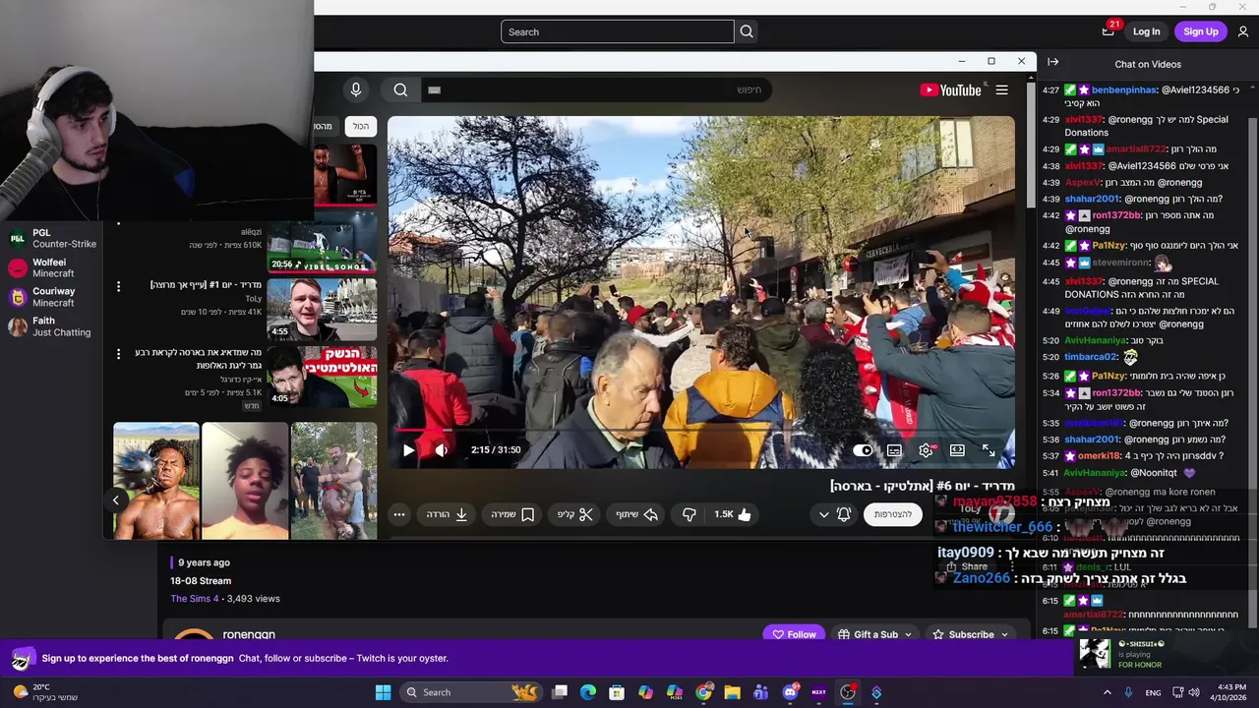This screenshot has width=1259, height=708.
Task: Collapse the Chat on Videos panel
Action: pyautogui.click(x=1052, y=62)
